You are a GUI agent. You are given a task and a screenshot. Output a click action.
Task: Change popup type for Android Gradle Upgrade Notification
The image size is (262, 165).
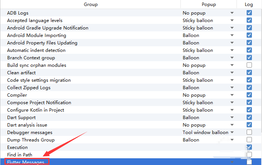(232, 28)
